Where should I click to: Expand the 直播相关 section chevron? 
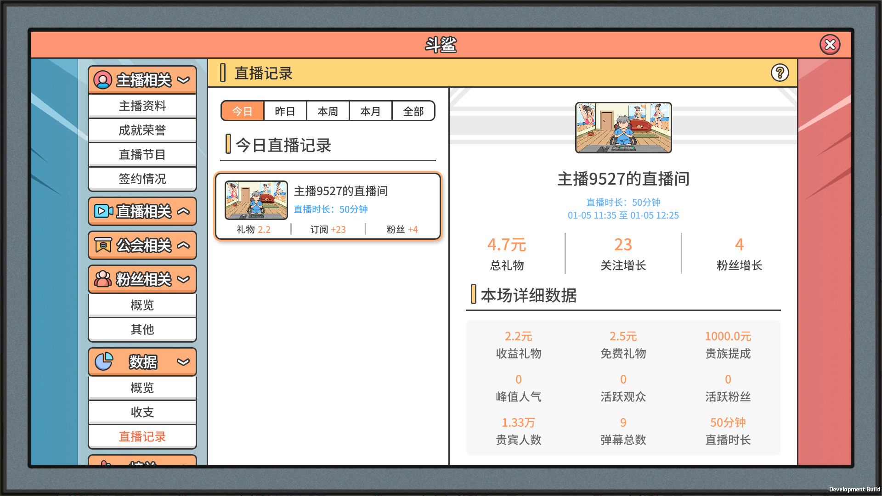click(183, 211)
